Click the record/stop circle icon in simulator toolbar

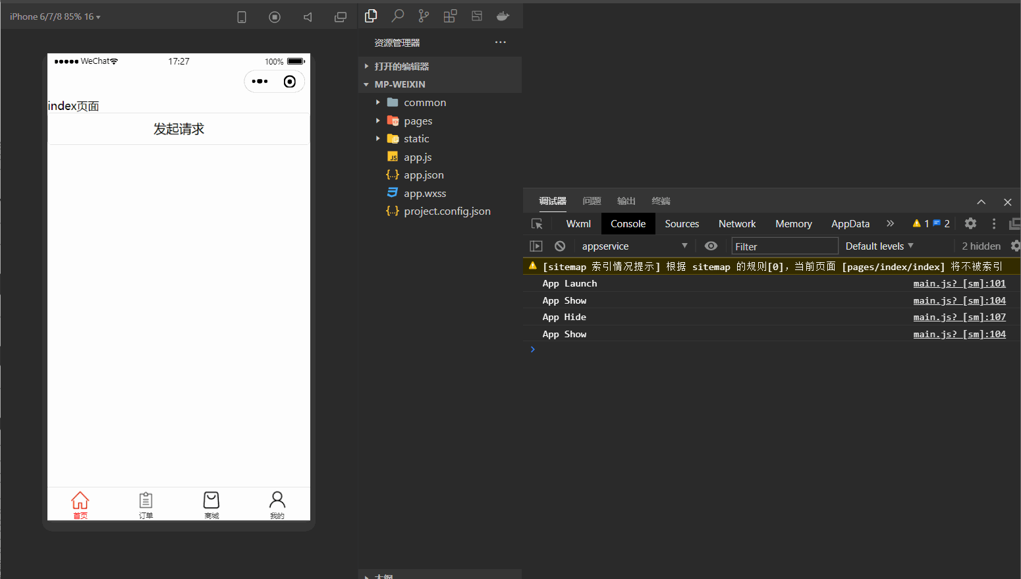(275, 17)
